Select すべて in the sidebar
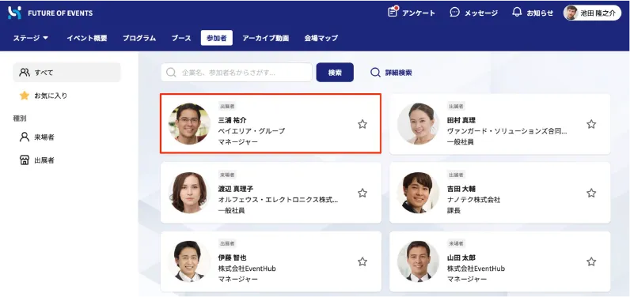The width and height of the screenshot is (630, 297). 66,73
